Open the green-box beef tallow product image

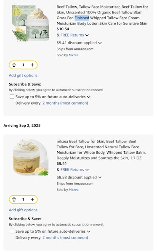(x=30, y=23)
